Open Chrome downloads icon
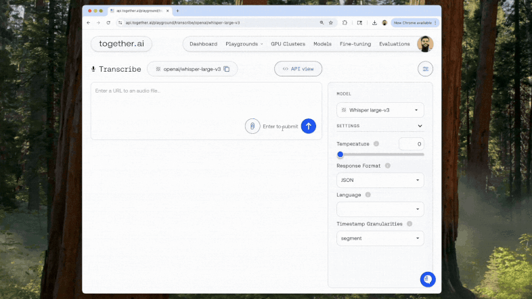This screenshot has height=299, width=532. 374,23
